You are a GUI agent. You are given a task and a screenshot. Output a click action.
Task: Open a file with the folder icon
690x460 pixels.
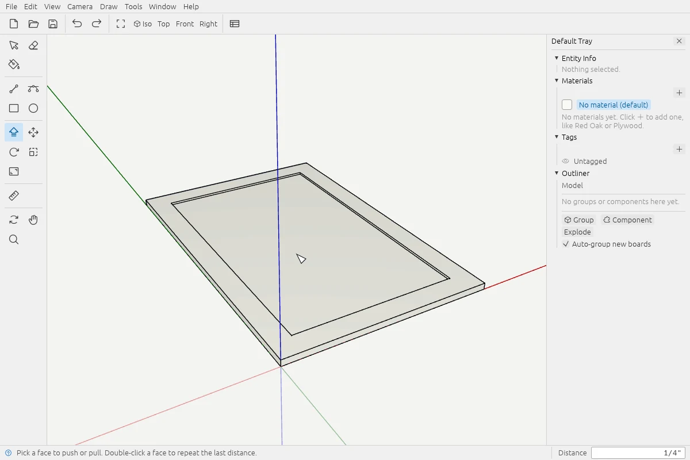[x=33, y=24]
